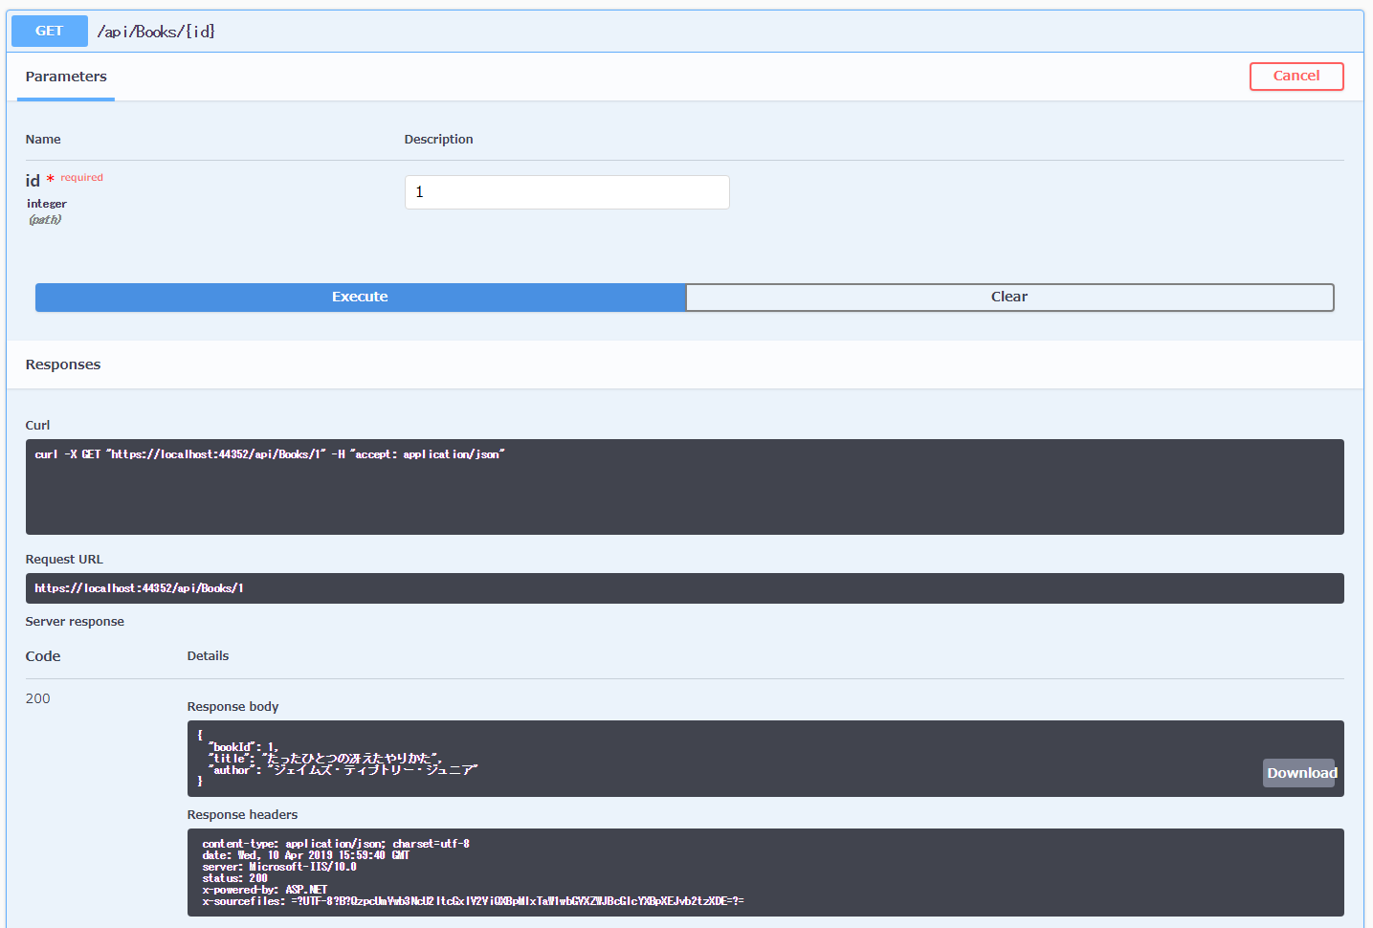Click the Code column header

coord(43,656)
